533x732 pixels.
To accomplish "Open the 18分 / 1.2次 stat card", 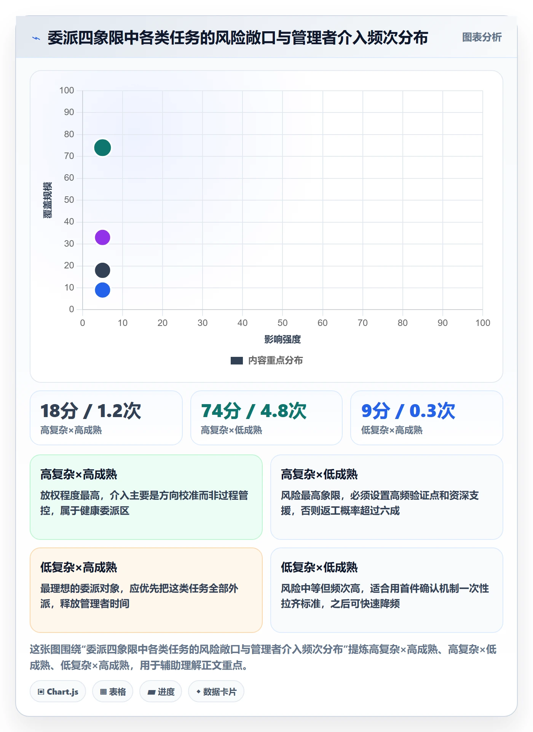I will [106, 418].
